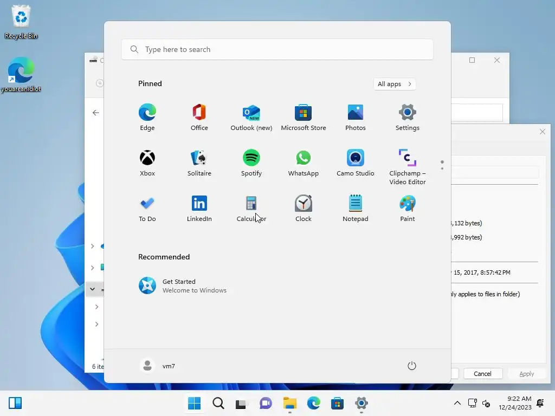Viewport: 555px width, 416px height.
Task: Open Clipchamp Video Editor
Action: (x=408, y=167)
